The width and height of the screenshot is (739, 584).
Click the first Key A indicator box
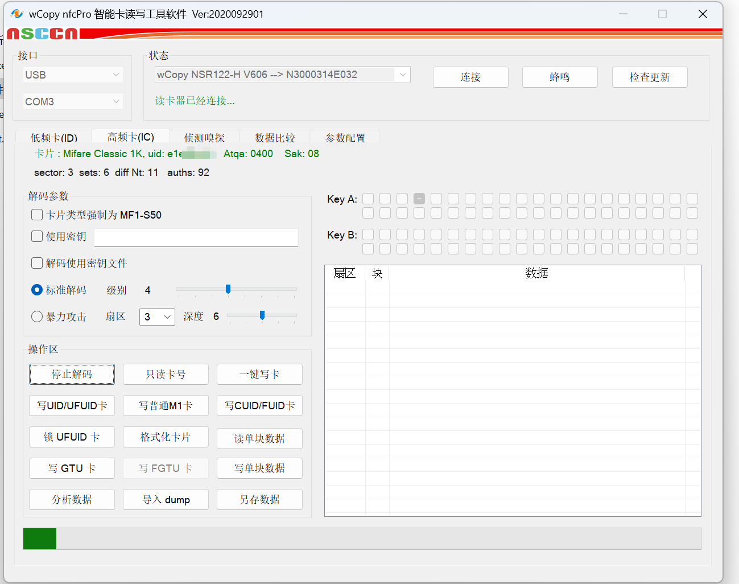tap(368, 199)
